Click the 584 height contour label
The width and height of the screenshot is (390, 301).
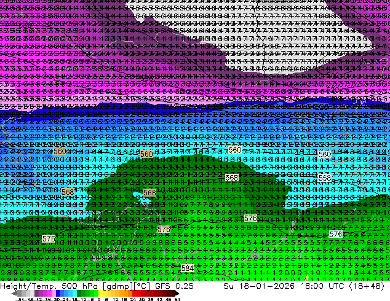pyautogui.click(x=187, y=268)
